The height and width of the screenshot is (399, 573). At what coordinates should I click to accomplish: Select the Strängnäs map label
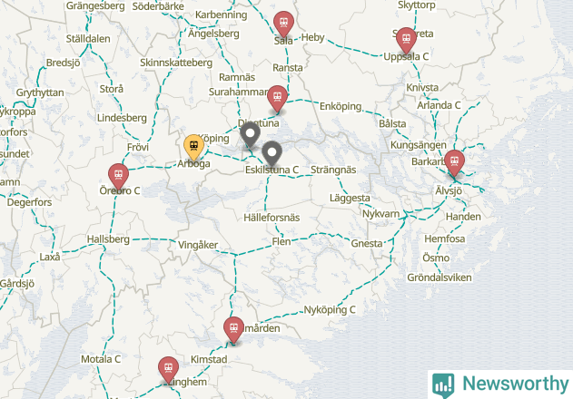click(333, 170)
